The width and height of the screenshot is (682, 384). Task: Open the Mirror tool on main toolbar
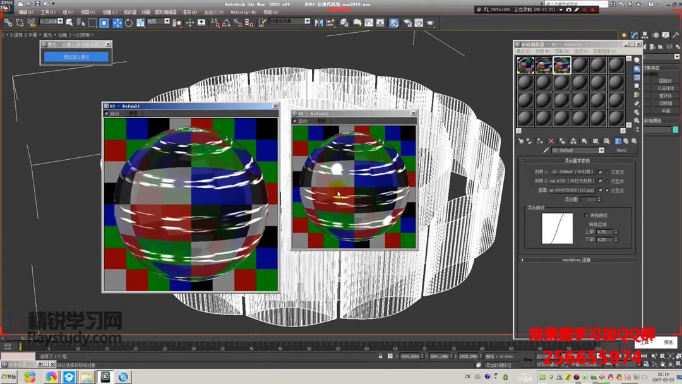[318, 23]
